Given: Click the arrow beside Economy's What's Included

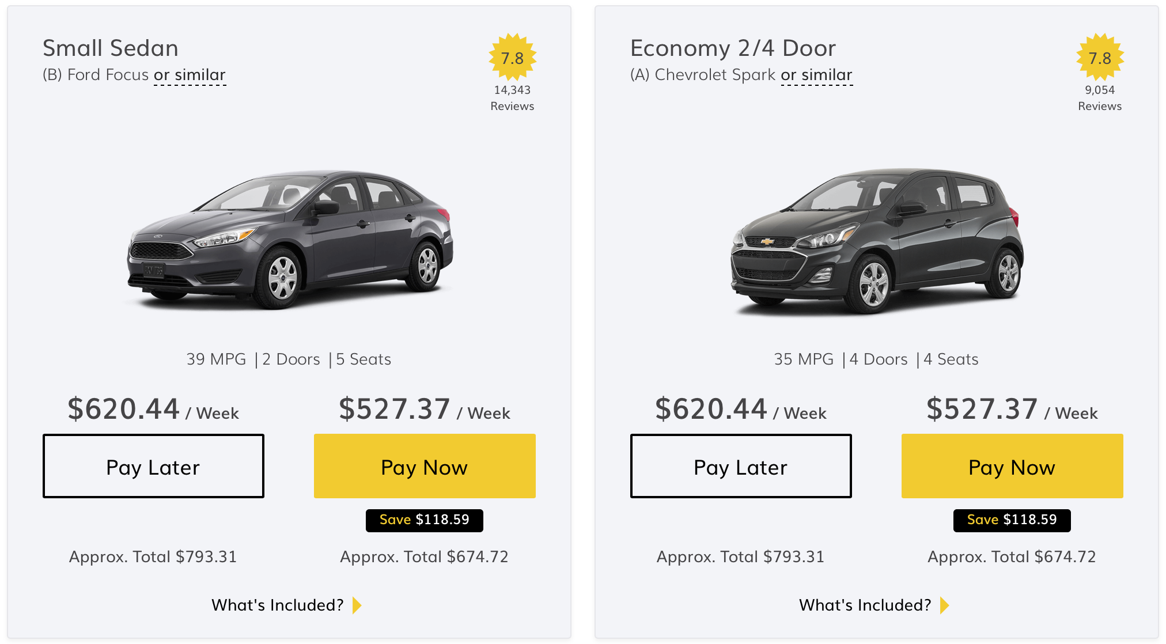Looking at the screenshot, I should click(x=945, y=605).
